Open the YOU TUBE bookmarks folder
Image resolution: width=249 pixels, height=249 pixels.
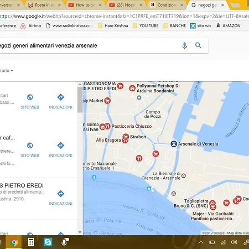pos(146,25)
